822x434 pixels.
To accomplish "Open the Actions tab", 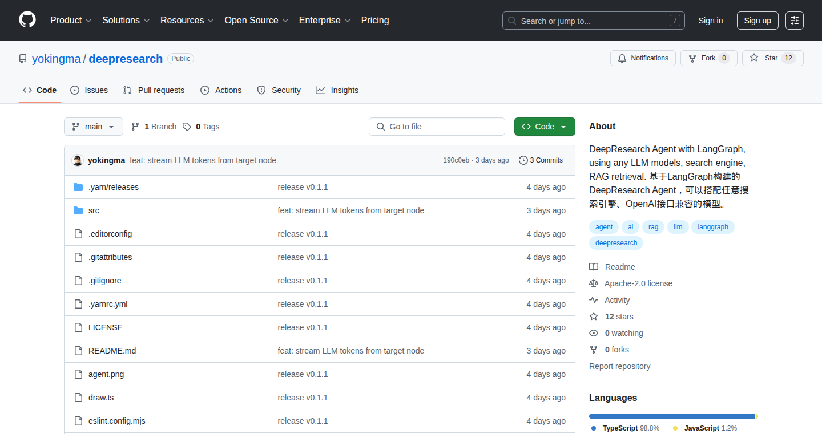I will 221,90.
